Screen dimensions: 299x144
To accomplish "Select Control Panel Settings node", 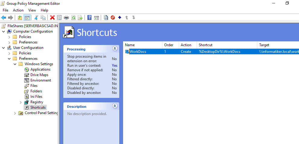I will click(41, 113).
